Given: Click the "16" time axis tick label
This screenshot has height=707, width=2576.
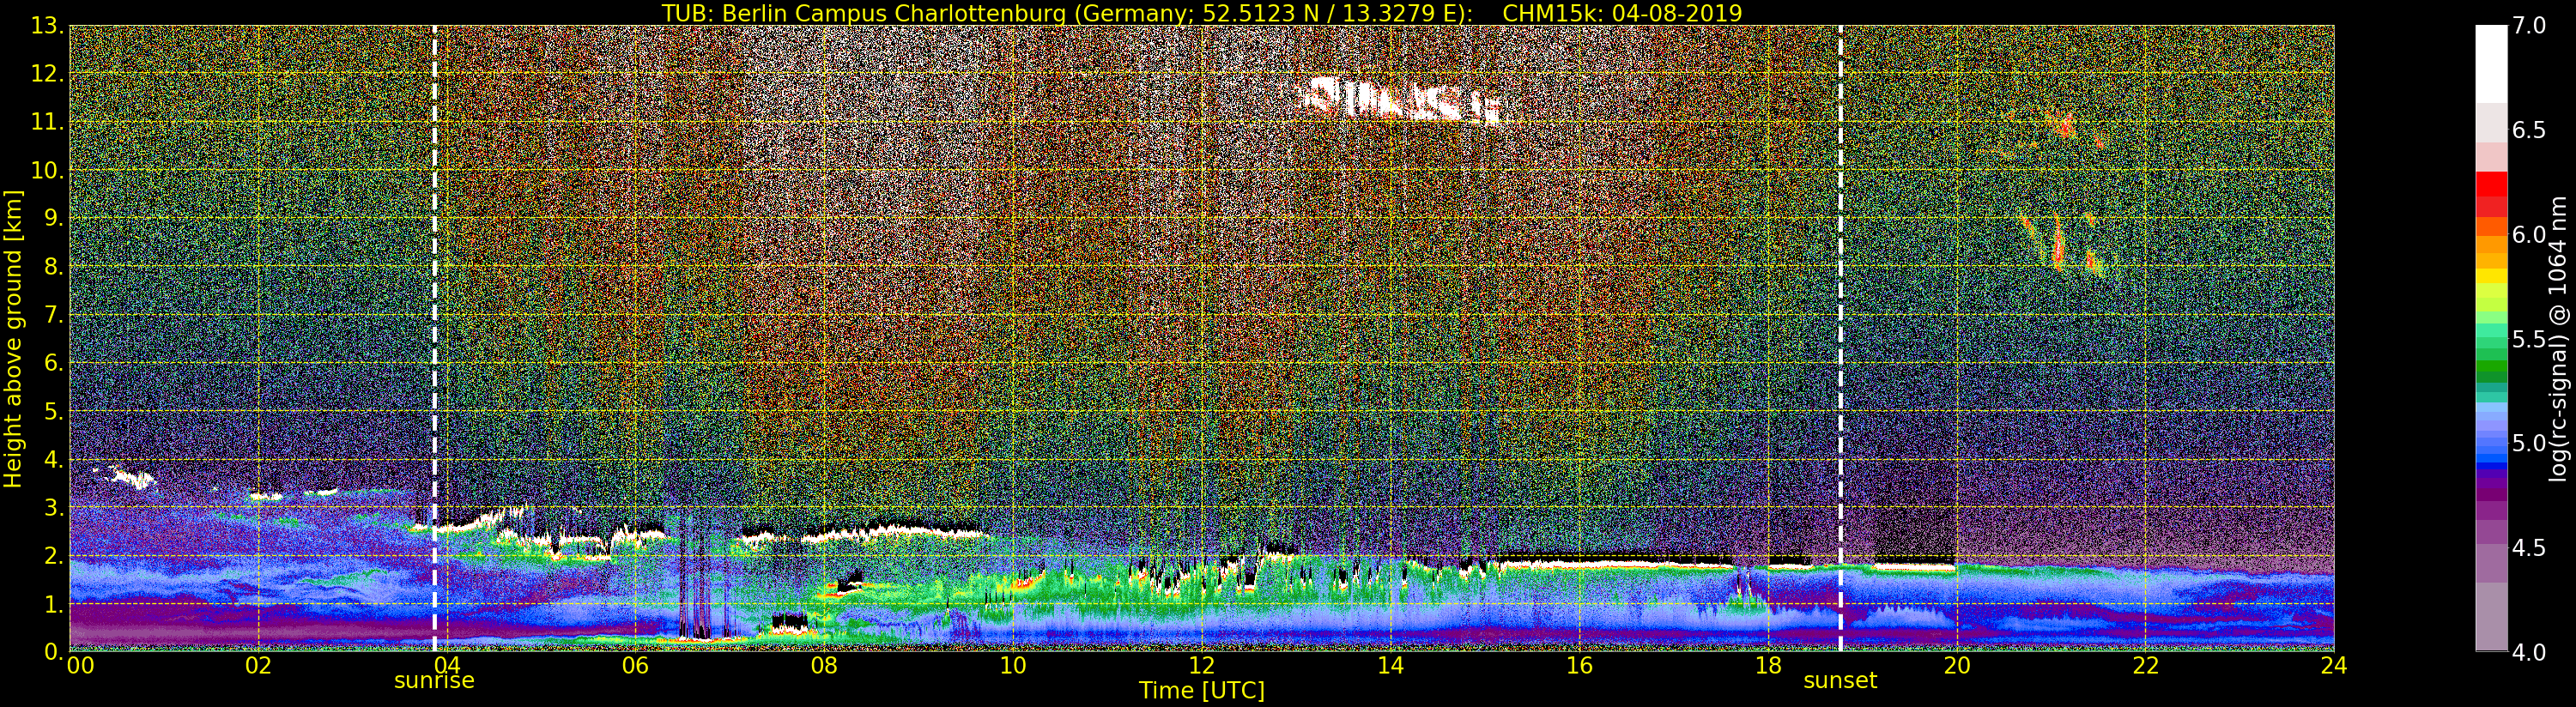Looking at the screenshot, I should pos(1579,665).
